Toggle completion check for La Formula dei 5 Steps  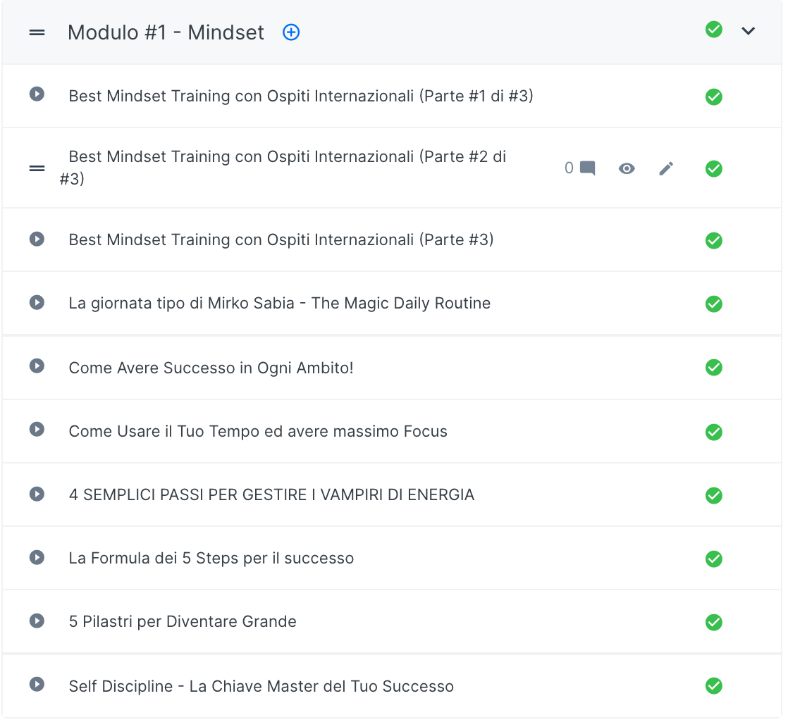coord(714,559)
